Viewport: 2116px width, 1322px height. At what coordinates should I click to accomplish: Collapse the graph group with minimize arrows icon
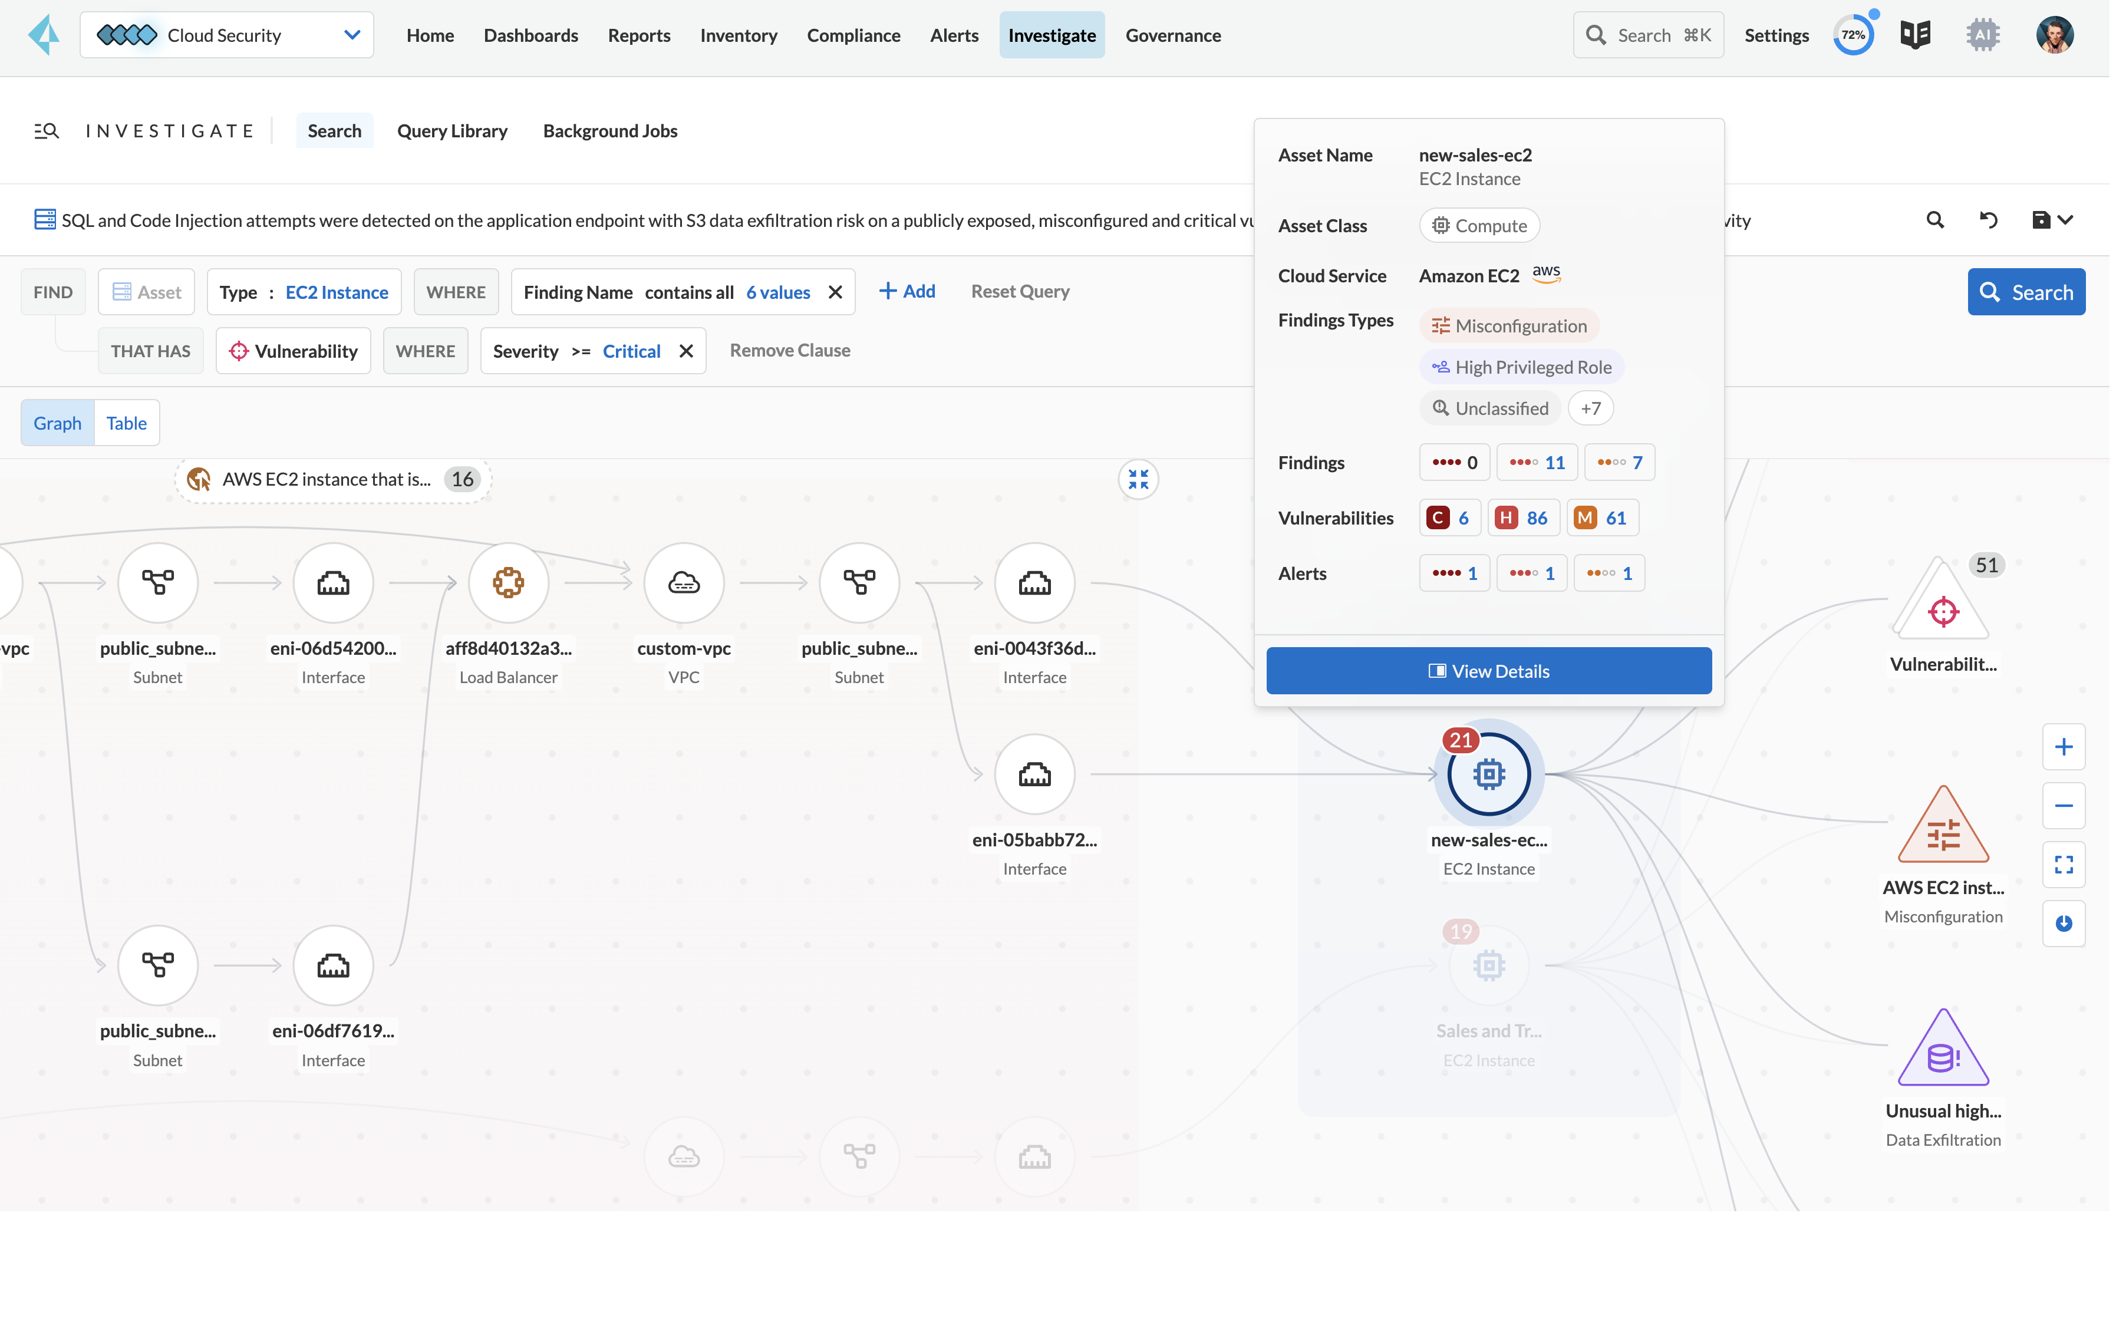point(1138,479)
